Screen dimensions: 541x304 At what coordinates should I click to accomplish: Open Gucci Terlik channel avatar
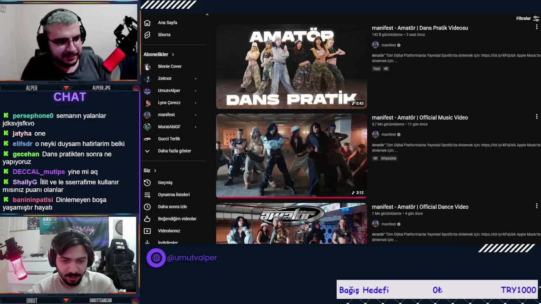[x=147, y=139]
